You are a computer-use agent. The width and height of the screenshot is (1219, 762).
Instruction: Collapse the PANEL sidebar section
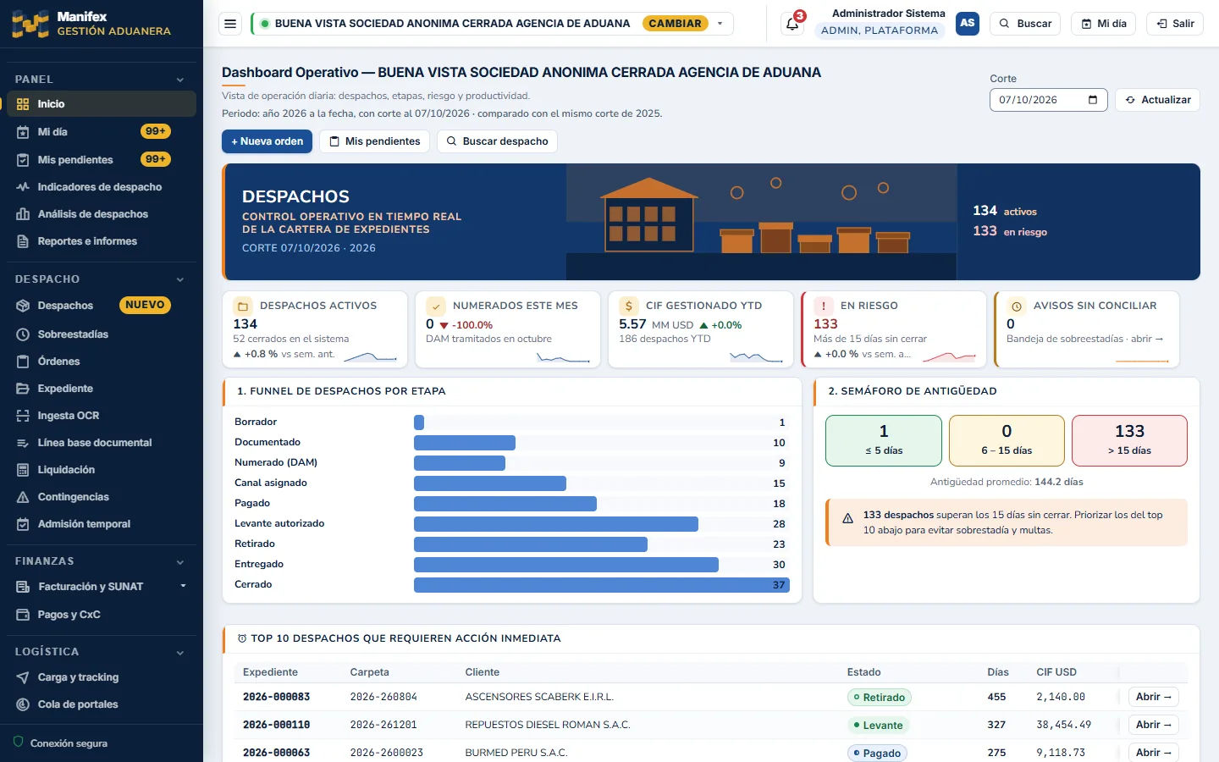179,80
